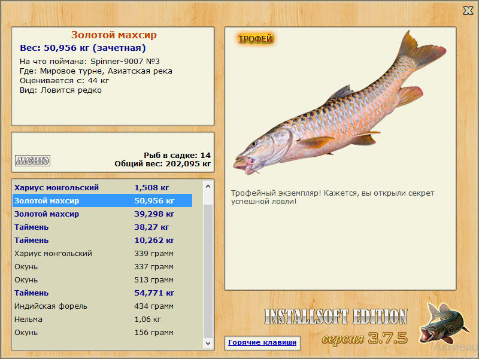Click the fish list scrollbar thumb
The height and width of the screenshot is (359, 479).
point(208,272)
